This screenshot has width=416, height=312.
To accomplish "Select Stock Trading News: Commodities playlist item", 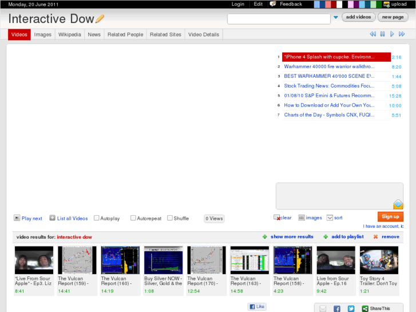I will pyautogui.click(x=336, y=86).
